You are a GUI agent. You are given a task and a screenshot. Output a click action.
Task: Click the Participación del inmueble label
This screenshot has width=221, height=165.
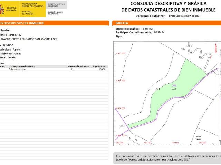(x=134, y=32)
